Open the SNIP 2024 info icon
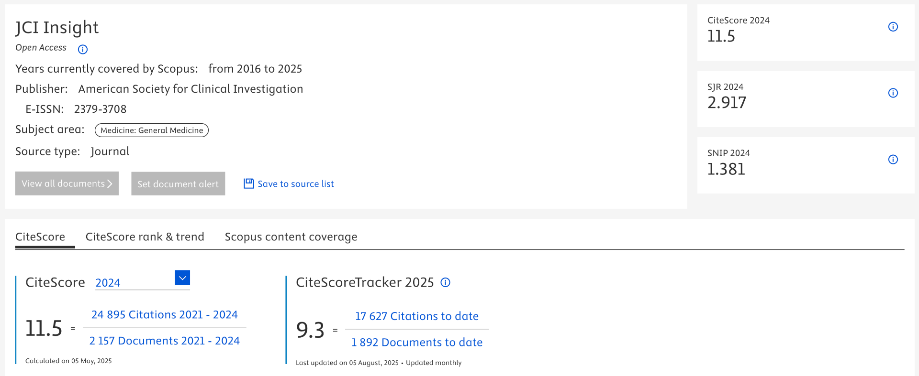This screenshot has height=376, width=919. [x=893, y=160]
